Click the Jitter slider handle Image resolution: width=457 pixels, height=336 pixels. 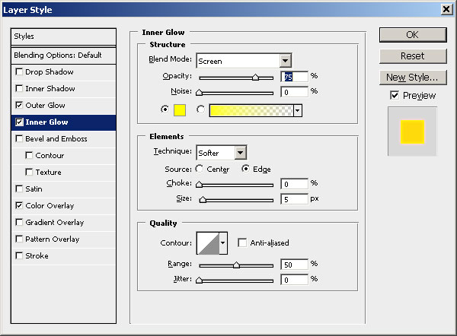(199, 281)
